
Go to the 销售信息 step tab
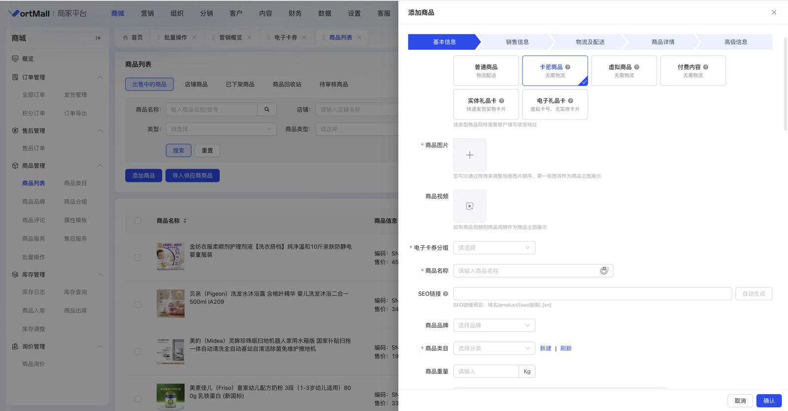[x=517, y=42]
